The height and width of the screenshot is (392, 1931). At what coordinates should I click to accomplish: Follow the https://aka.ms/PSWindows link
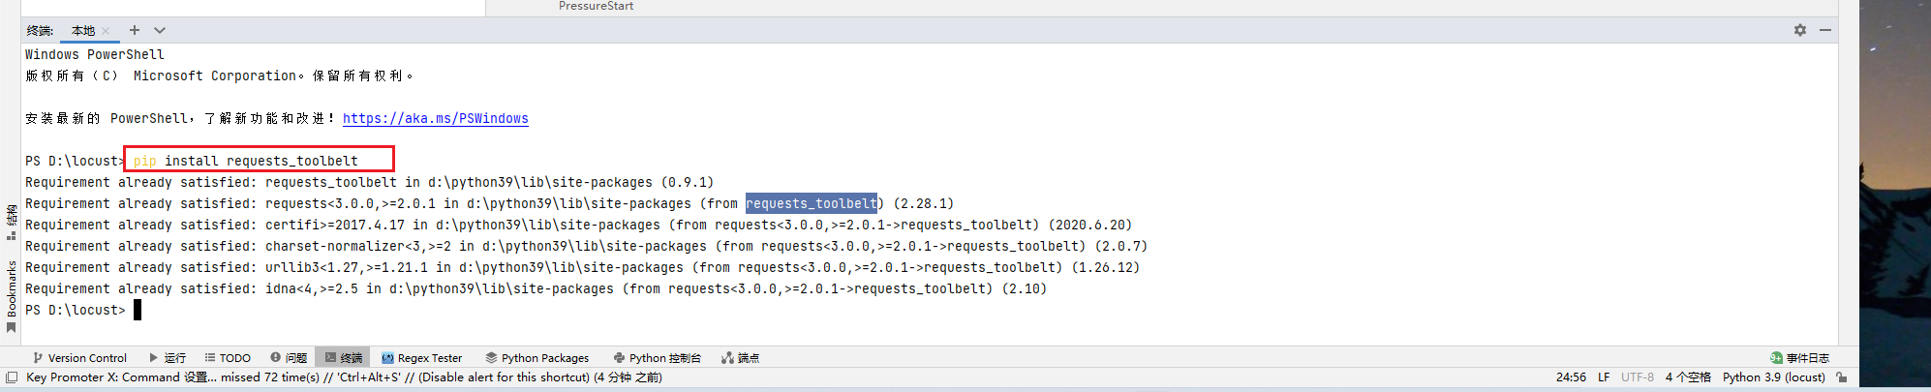(x=436, y=118)
